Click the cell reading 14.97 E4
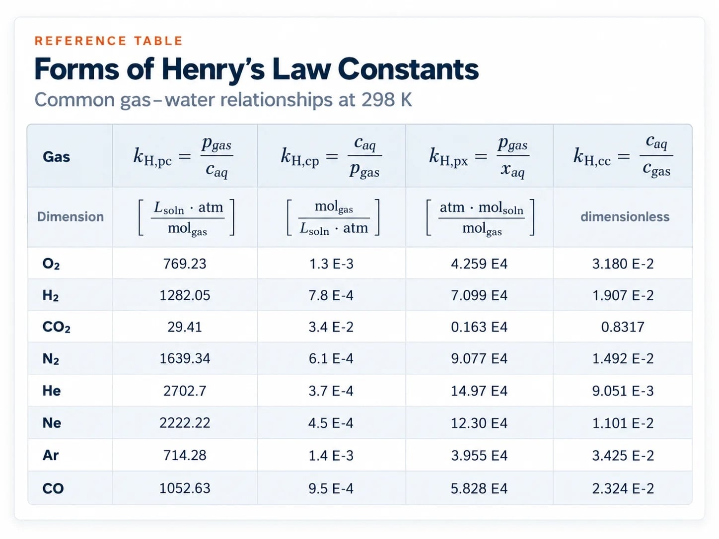 [x=479, y=391]
